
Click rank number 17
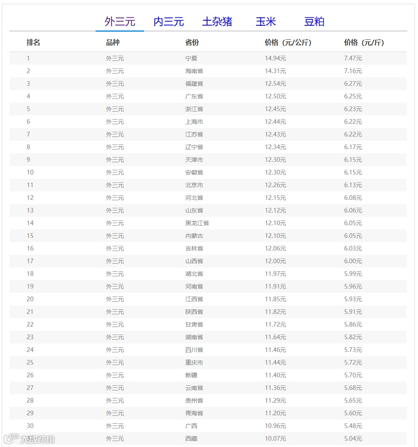click(30, 261)
